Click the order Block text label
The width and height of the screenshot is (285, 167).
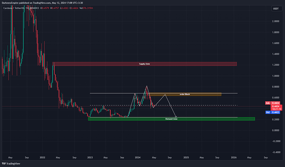185,94
